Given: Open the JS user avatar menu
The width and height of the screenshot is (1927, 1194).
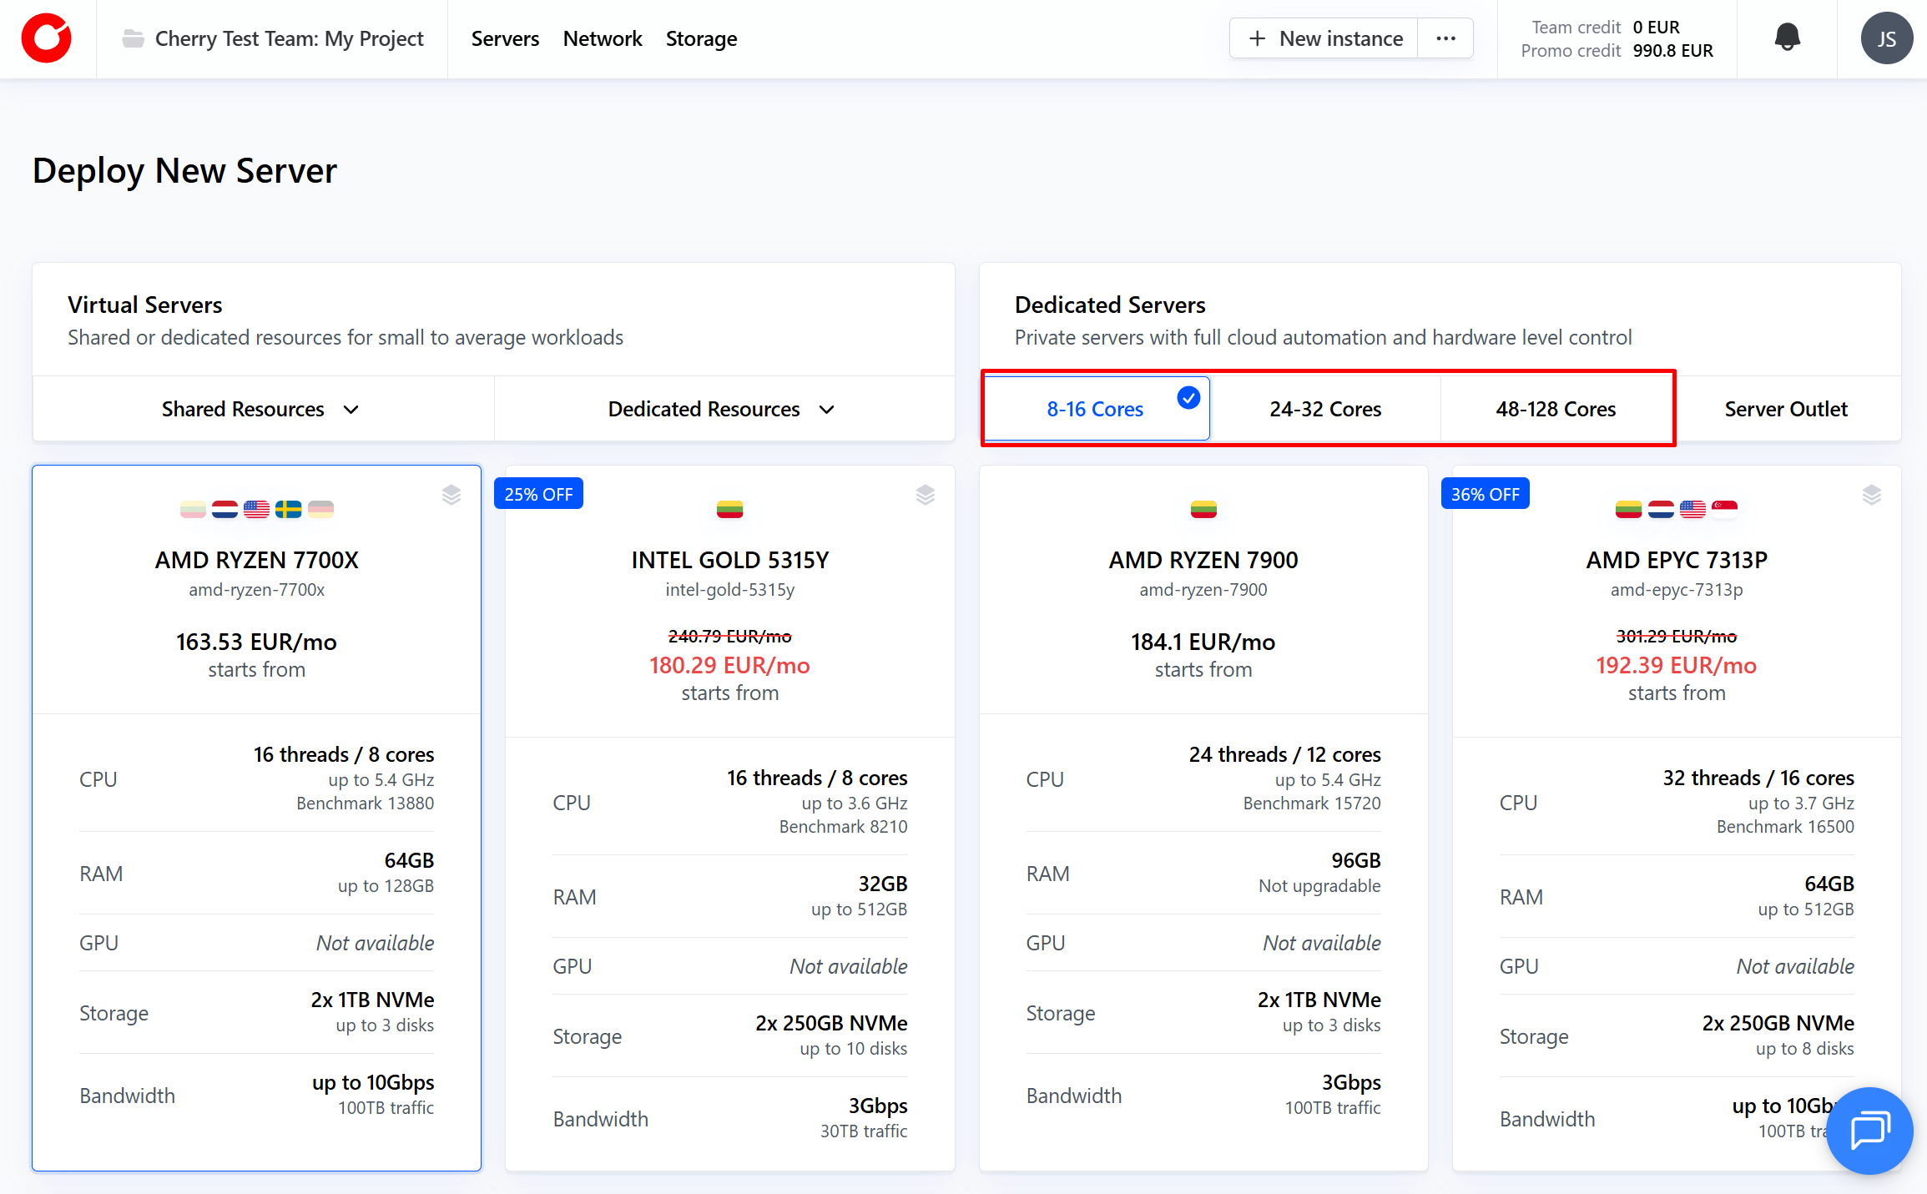Looking at the screenshot, I should pos(1885,38).
